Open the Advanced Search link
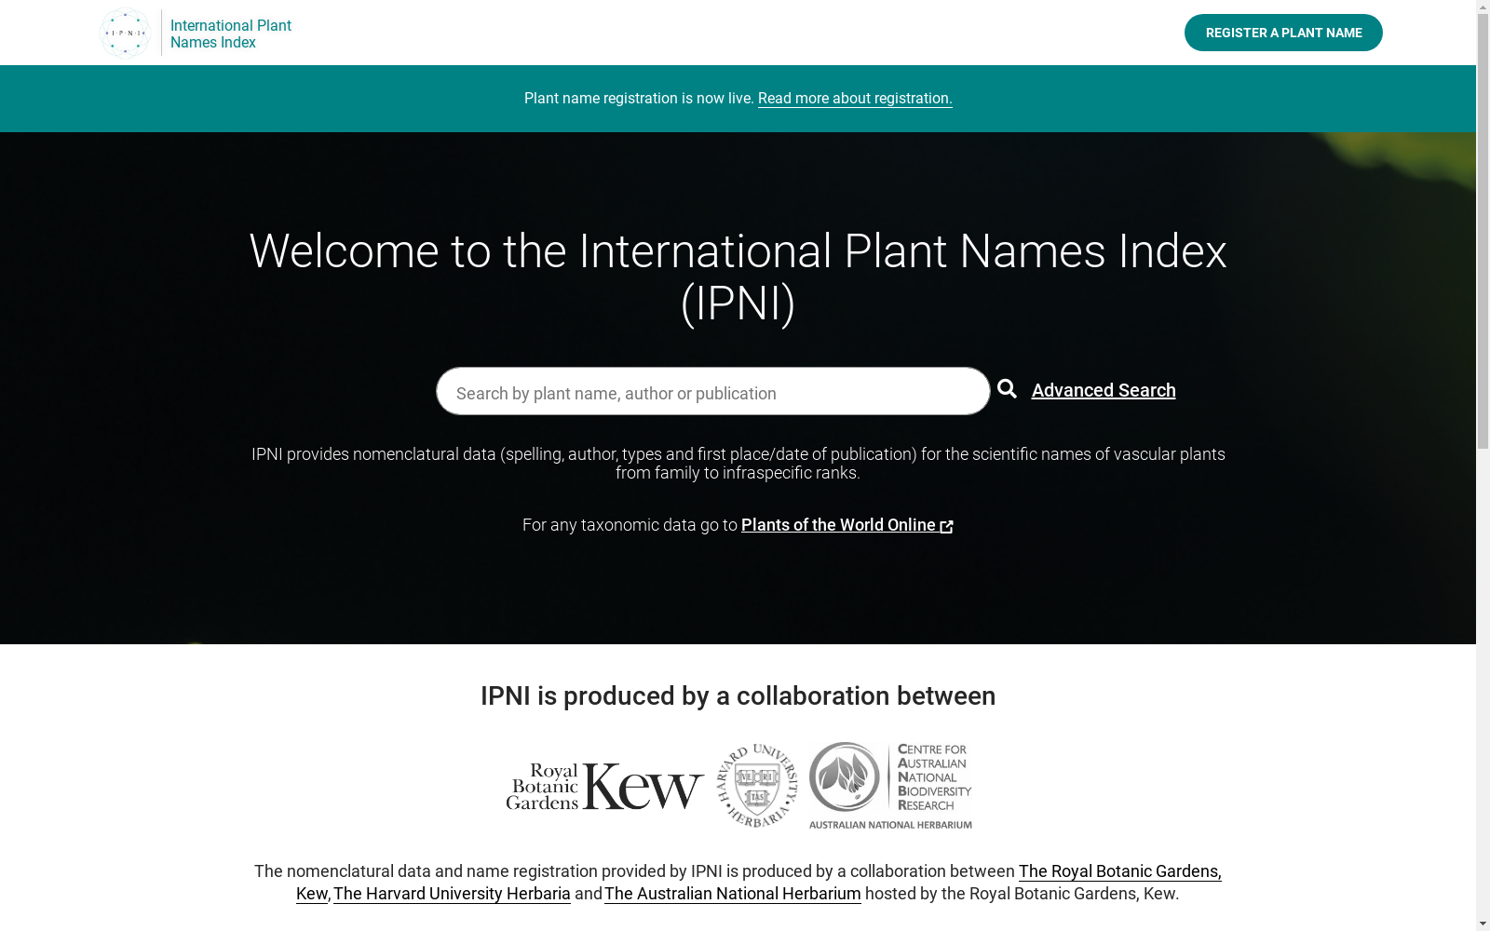The width and height of the screenshot is (1490, 931). (1104, 390)
